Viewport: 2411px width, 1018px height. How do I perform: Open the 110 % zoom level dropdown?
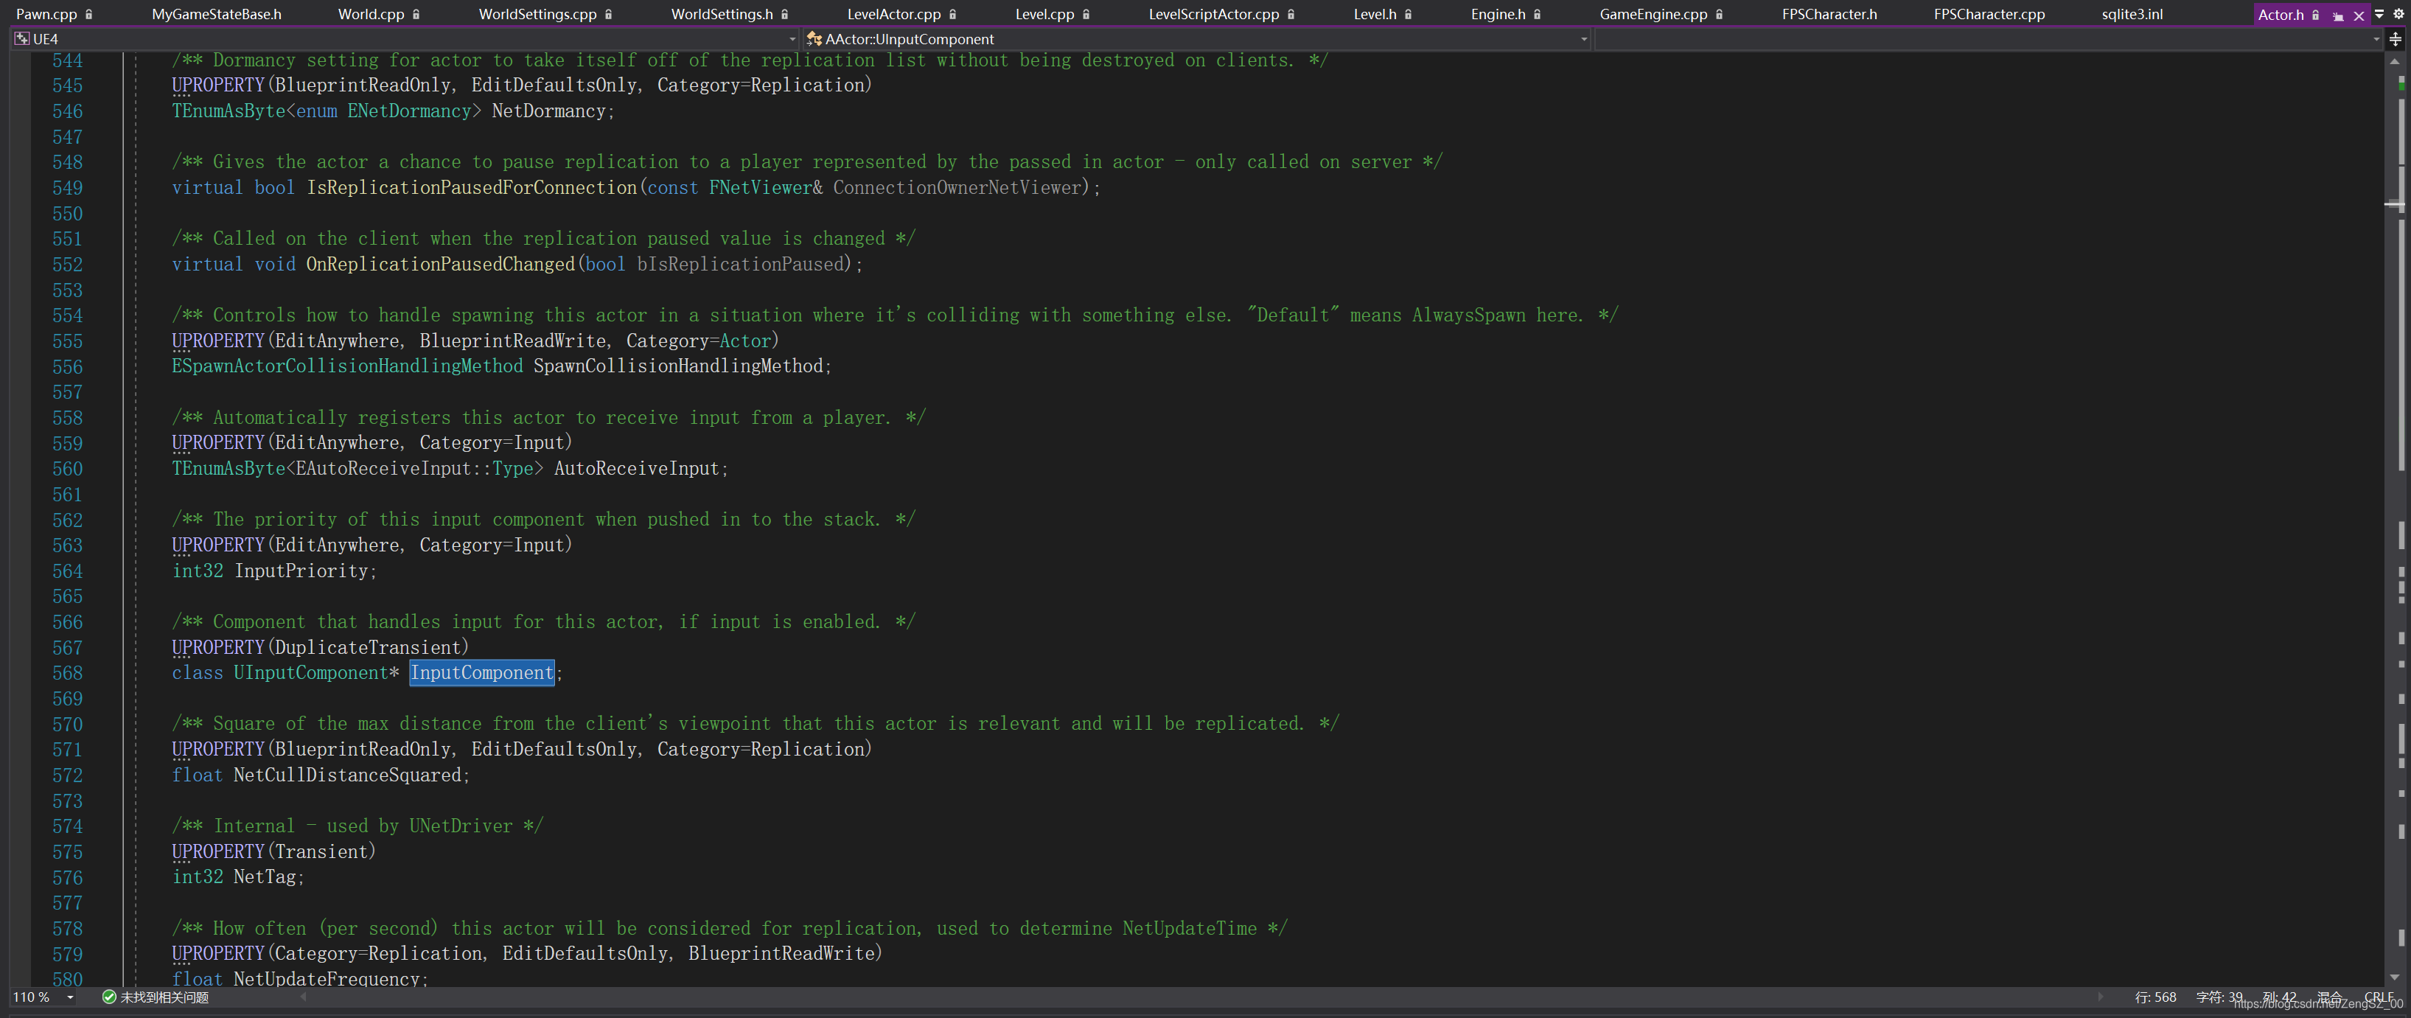(x=70, y=997)
